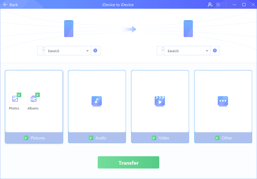Image resolution: width=257 pixels, height=179 pixels.
Task: Start the Transfer
Action: pyautogui.click(x=128, y=162)
